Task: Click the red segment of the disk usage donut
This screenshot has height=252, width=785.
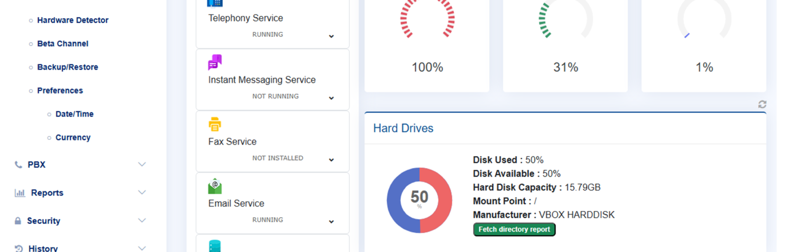Action: (445, 200)
